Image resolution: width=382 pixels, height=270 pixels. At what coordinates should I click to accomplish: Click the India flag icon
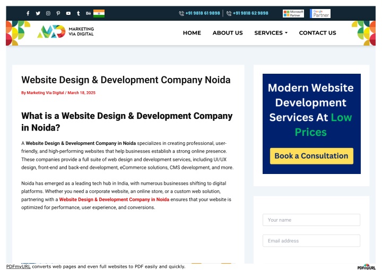99,13
